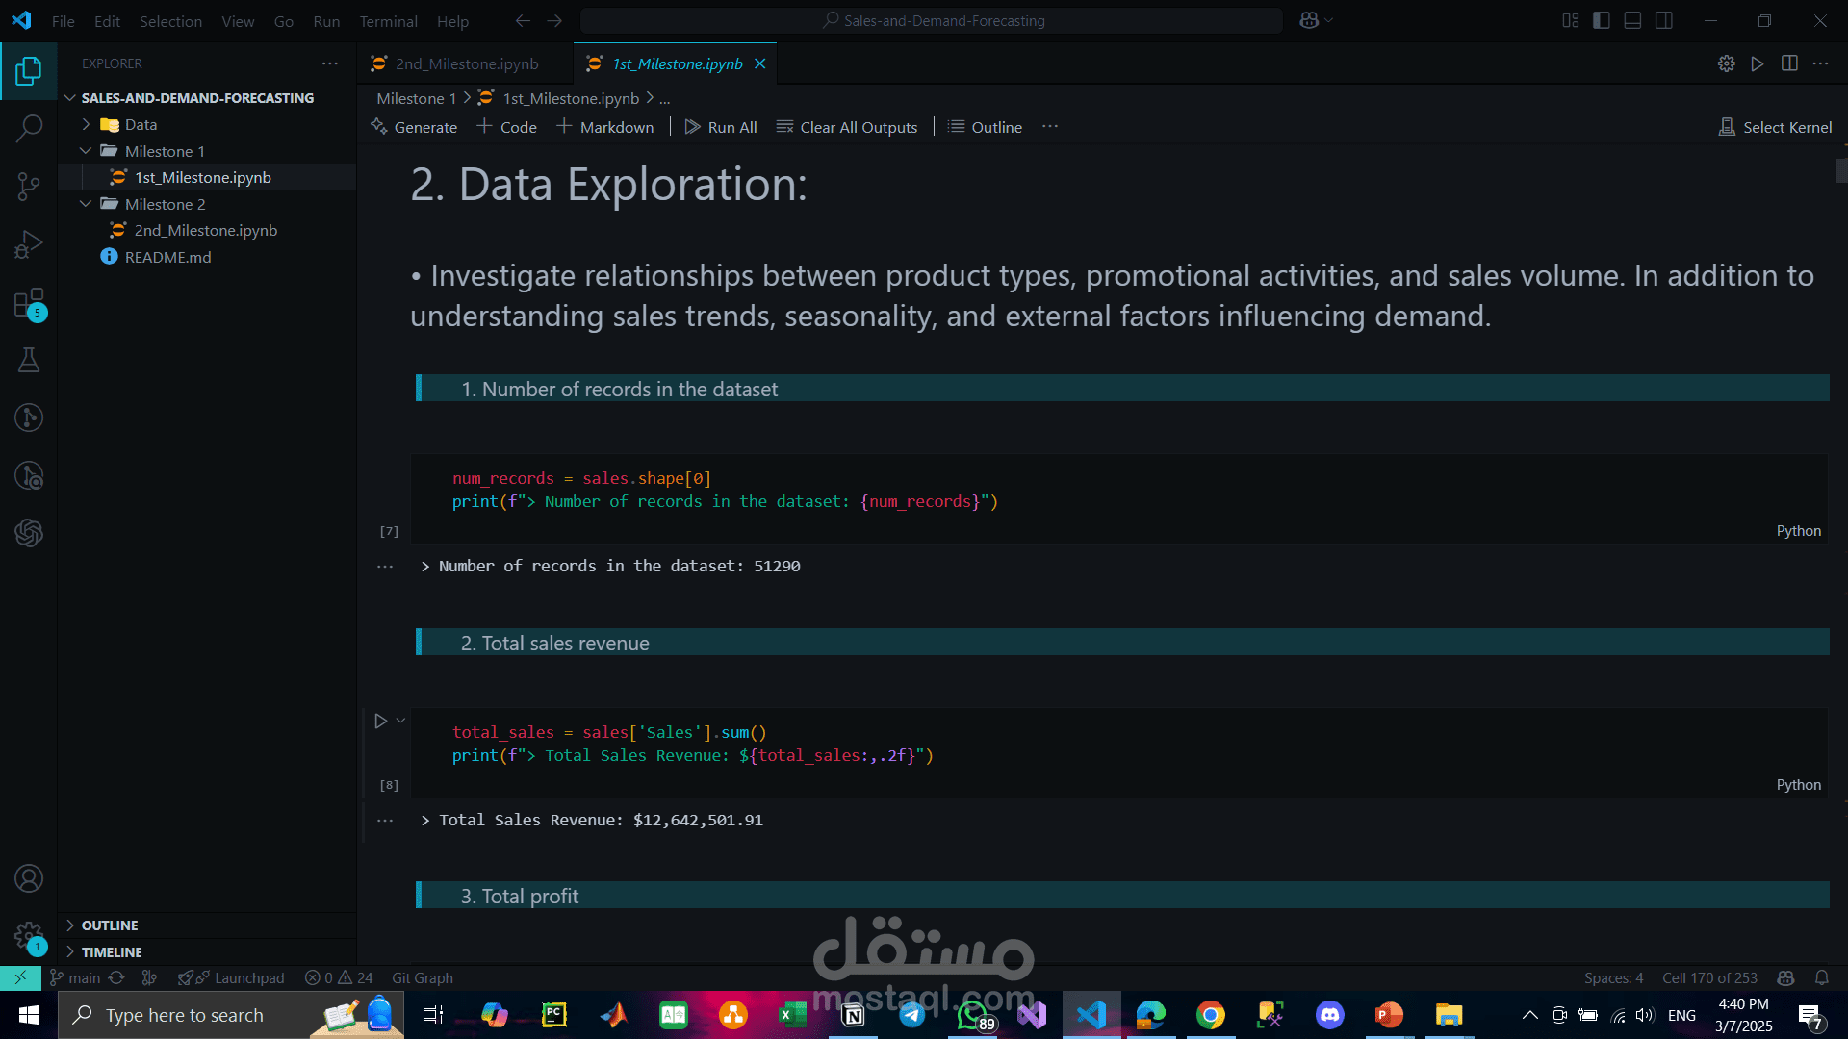Open Google Chrome from the taskbar
The image size is (1848, 1039).
(1211, 1015)
